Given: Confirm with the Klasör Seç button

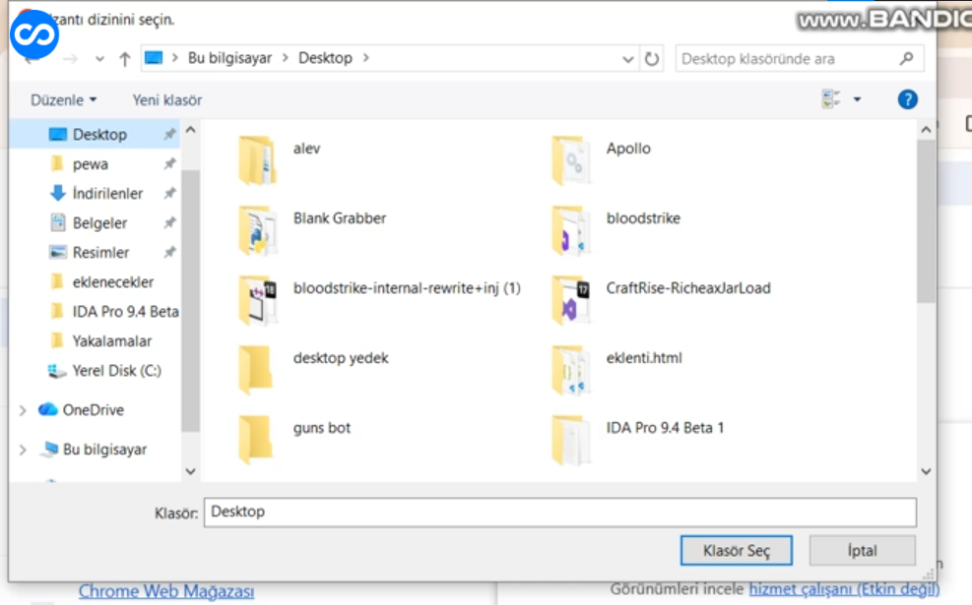Looking at the screenshot, I should [x=737, y=551].
